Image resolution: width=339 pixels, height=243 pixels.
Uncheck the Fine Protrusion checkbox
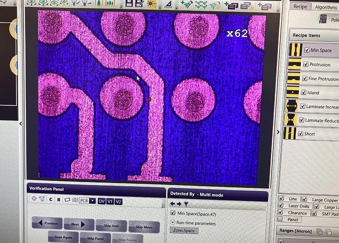[305, 78]
